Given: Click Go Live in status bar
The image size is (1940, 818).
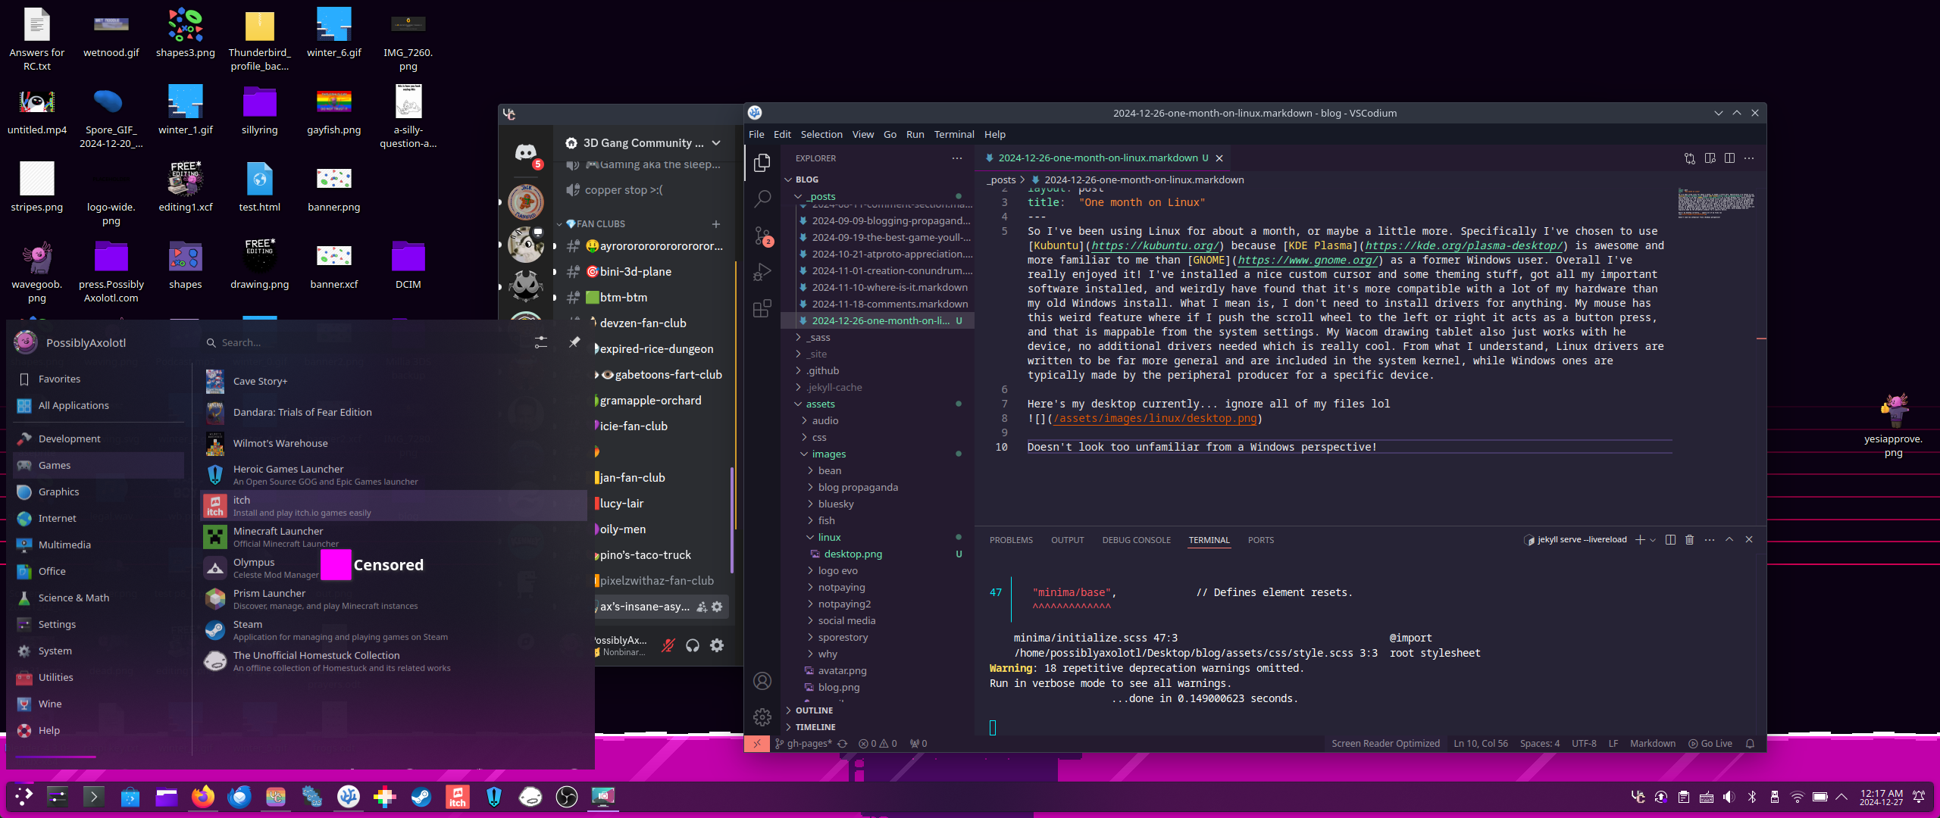Looking at the screenshot, I should [1710, 744].
